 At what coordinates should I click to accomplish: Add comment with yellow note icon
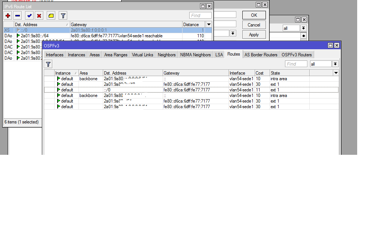[x=51, y=16]
